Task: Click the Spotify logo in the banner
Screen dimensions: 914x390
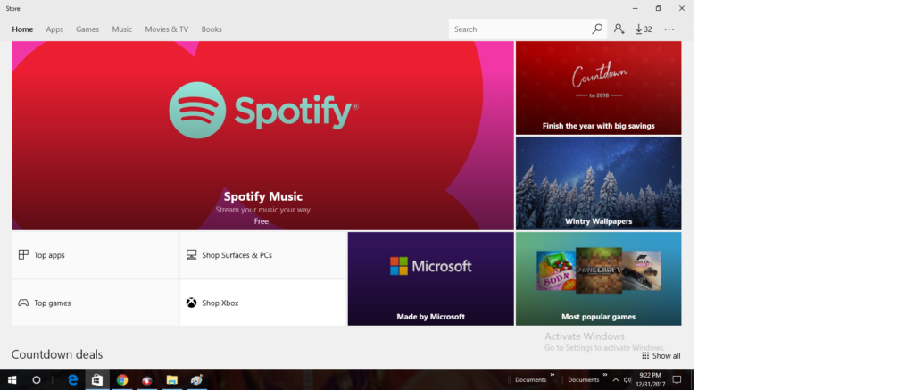Action: 263,110
